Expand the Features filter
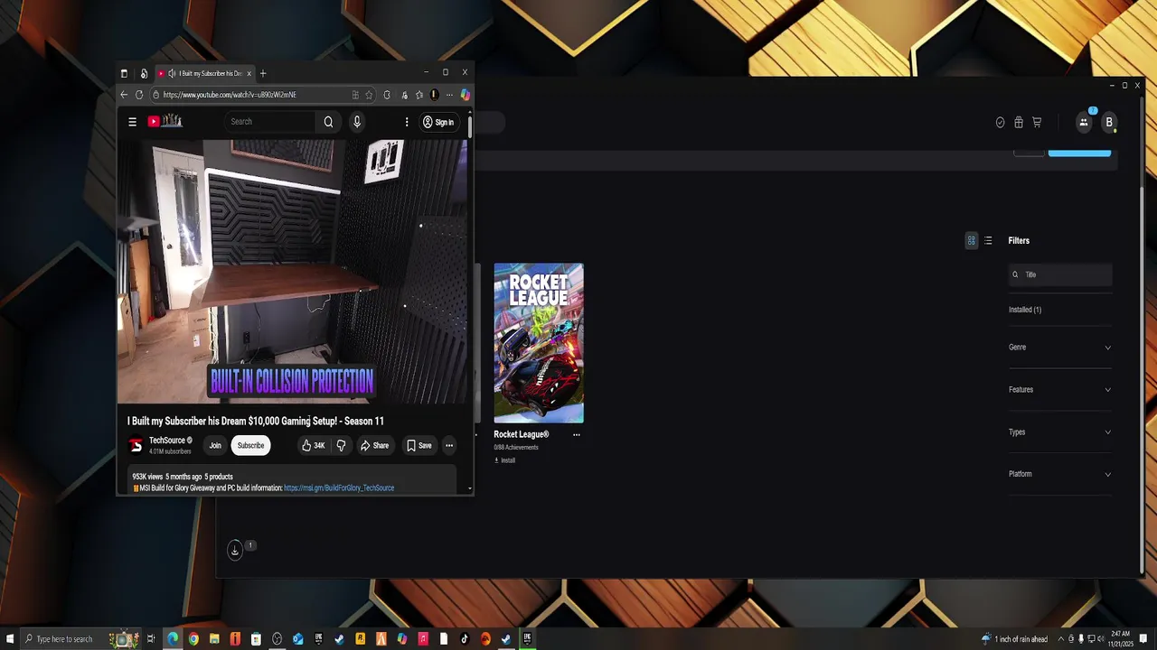This screenshot has width=1157, height=650. point(1060,390)
